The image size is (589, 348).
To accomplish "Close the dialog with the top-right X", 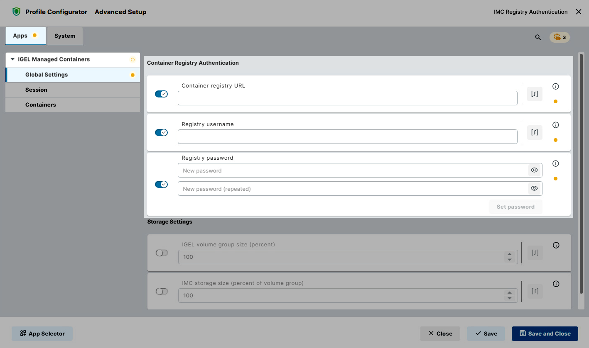I will (579, 12).
